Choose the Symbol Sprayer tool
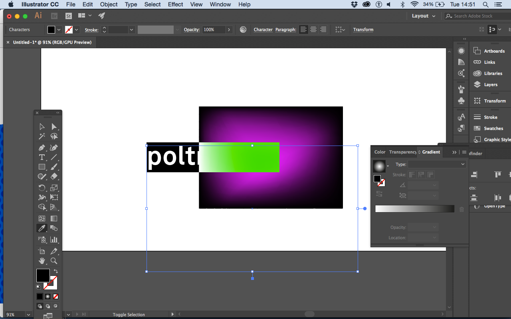Viewport: 511px width, 319px height. pos(42,240)
